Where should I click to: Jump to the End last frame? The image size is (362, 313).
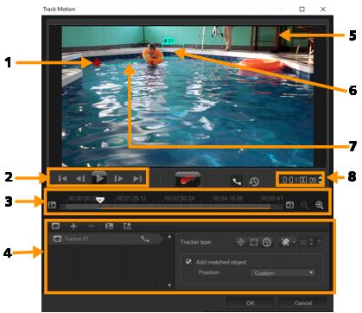137,179
